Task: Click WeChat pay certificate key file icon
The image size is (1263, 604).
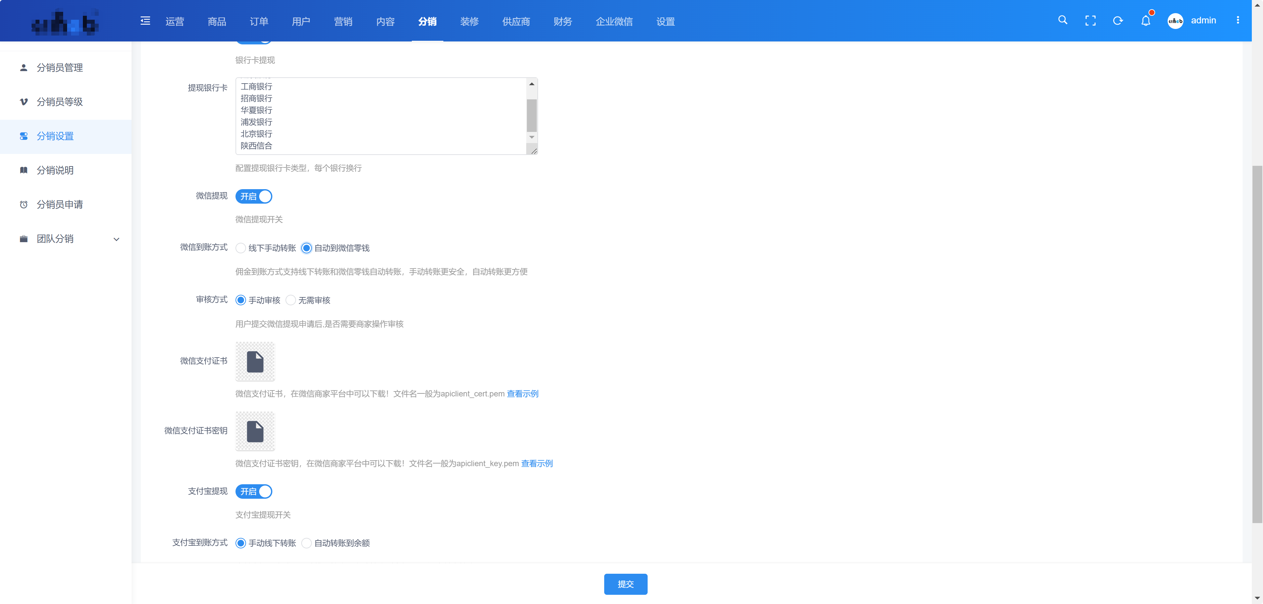Action: coord(255,431)
